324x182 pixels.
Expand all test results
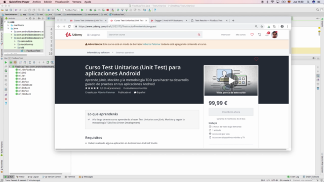click(x=30, y=62)
